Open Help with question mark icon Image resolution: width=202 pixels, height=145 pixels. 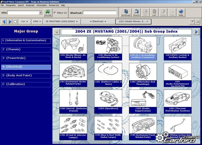tap(181, 13)
